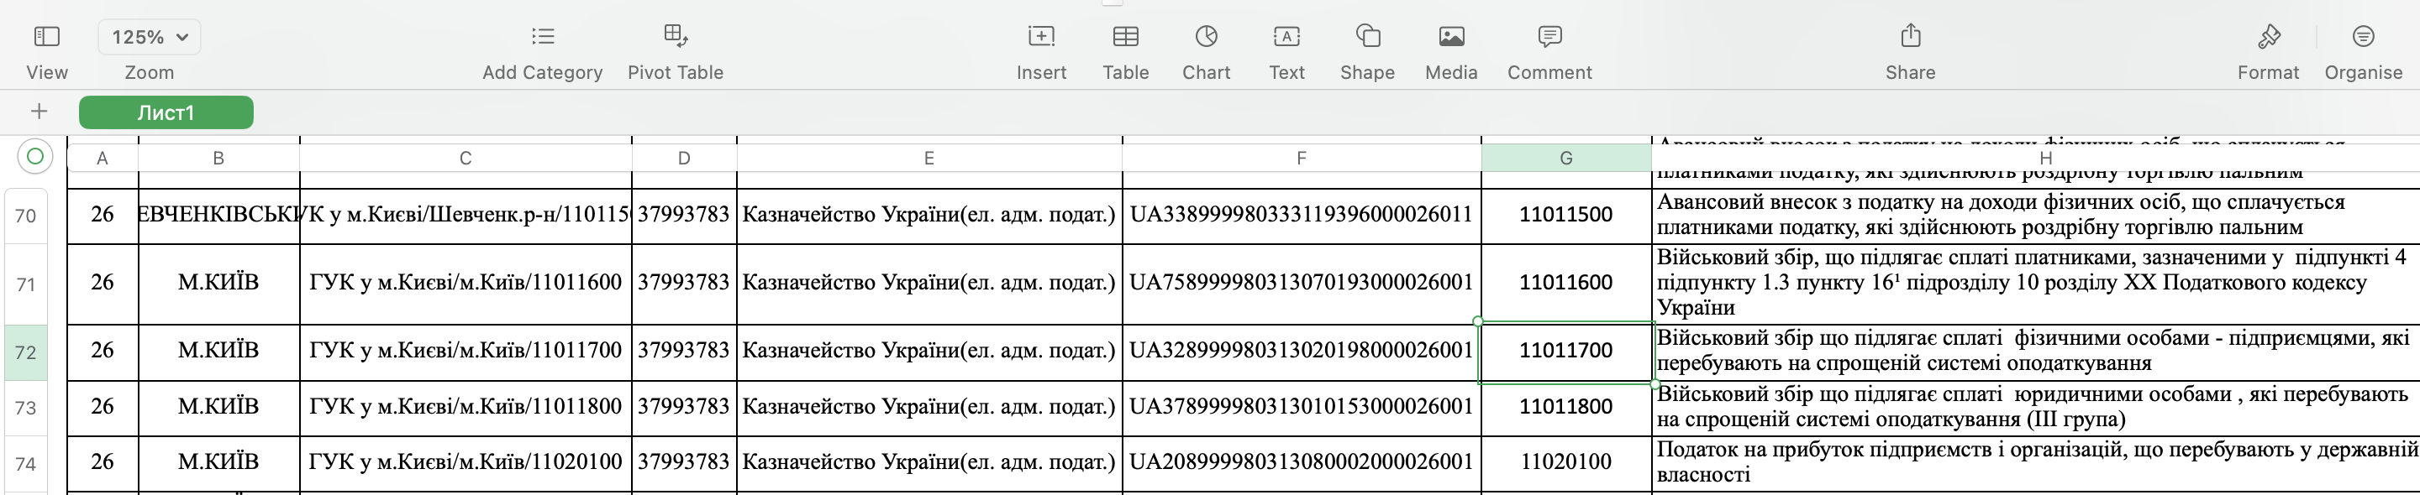Screen dimensions: 2420x495
Task: Click IBAN cell UA378999980313010153000026001
Action: coord(1301,407)
